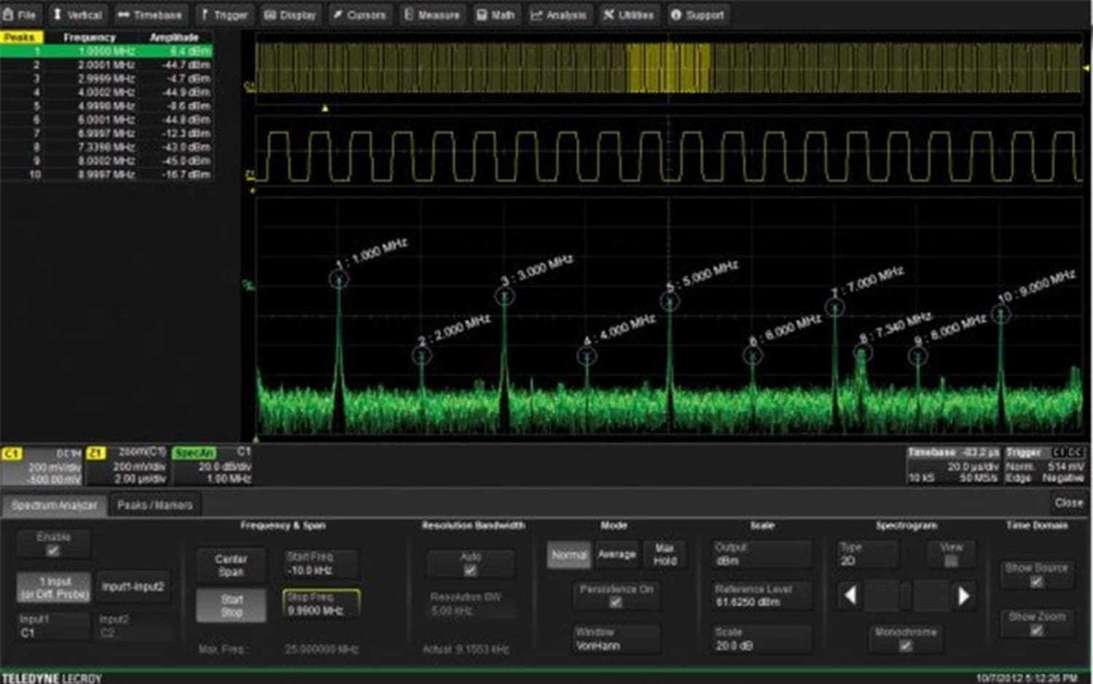This screenshot has width=1093, height=684.
Task: Click the Math toolbar icon
Action: click(495, 15)
